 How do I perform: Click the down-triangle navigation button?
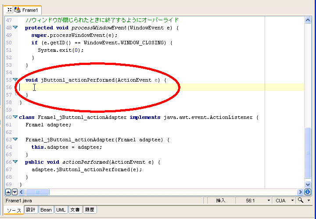pos(14,192)
